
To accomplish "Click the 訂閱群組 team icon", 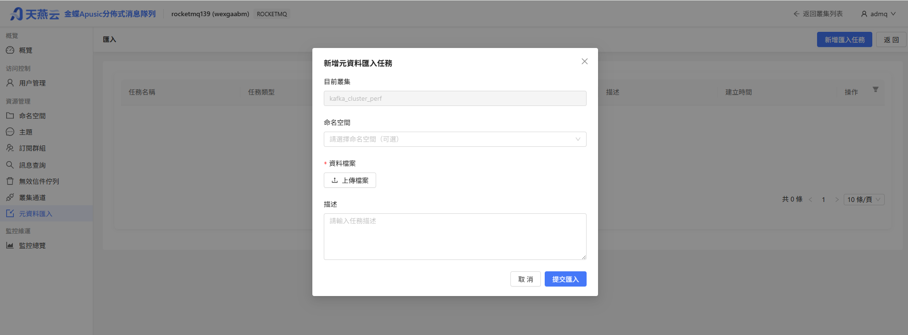I will [x=10, y=148].
